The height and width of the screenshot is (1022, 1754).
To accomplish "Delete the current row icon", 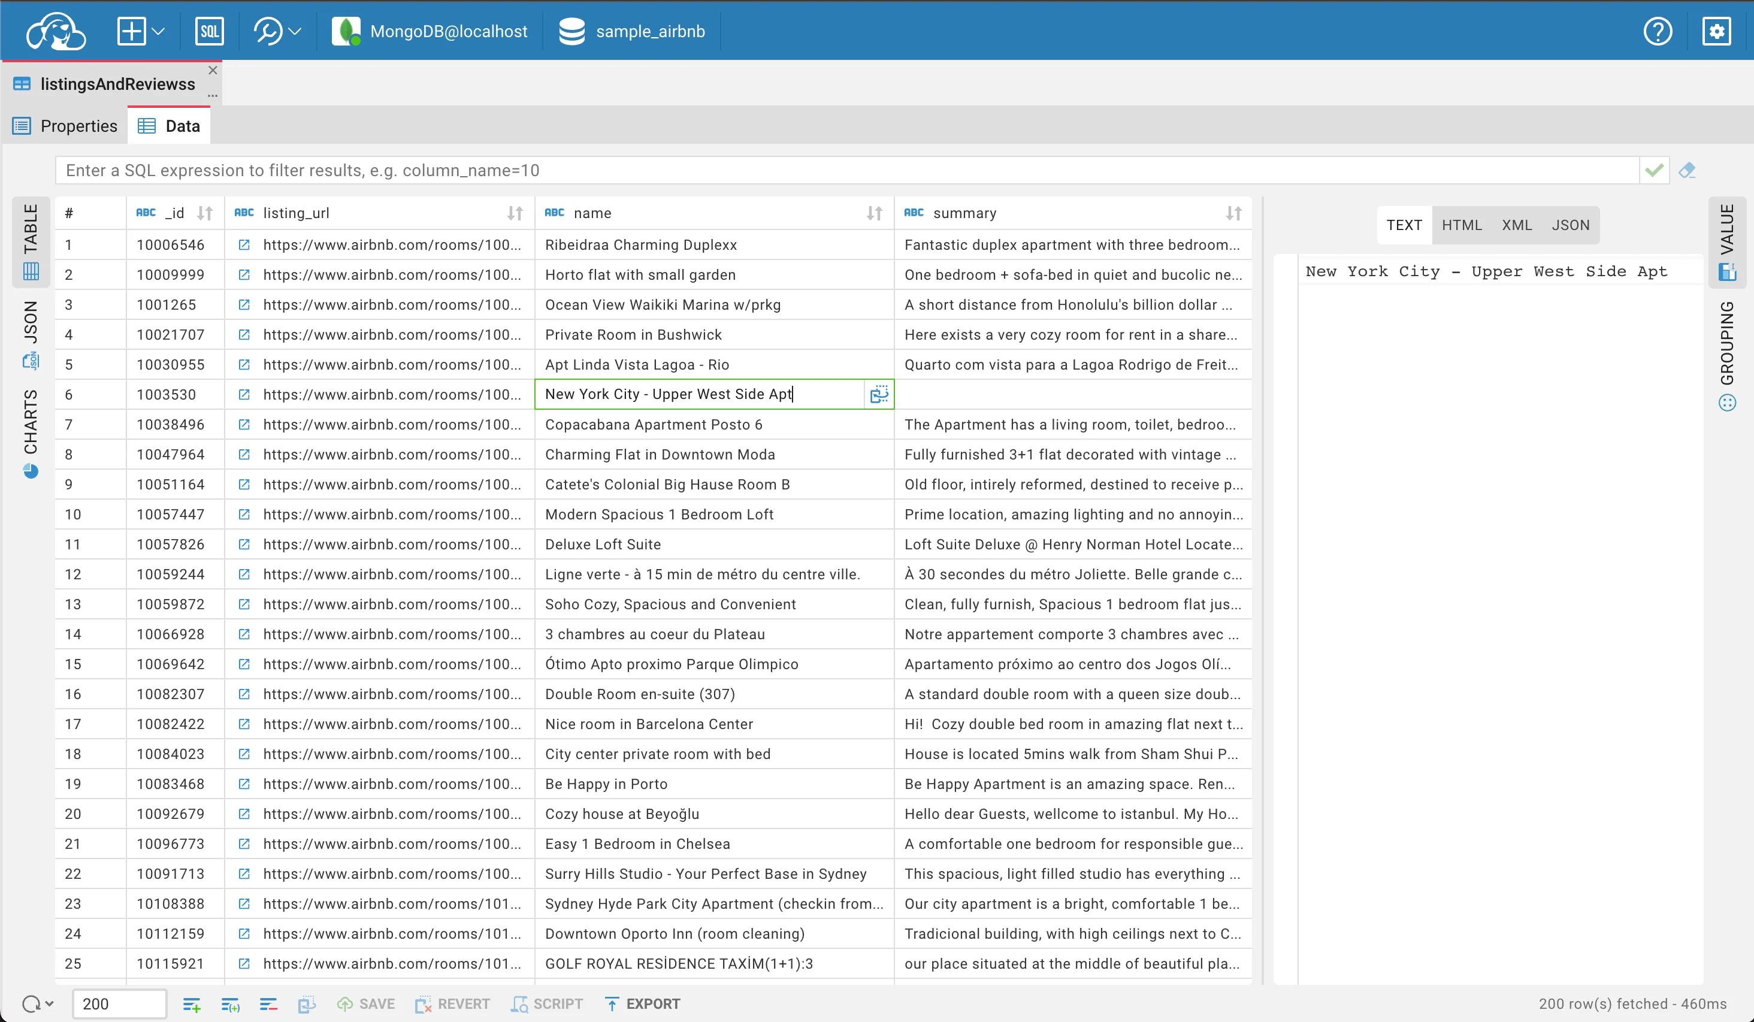I will (x=268, y=1004).
